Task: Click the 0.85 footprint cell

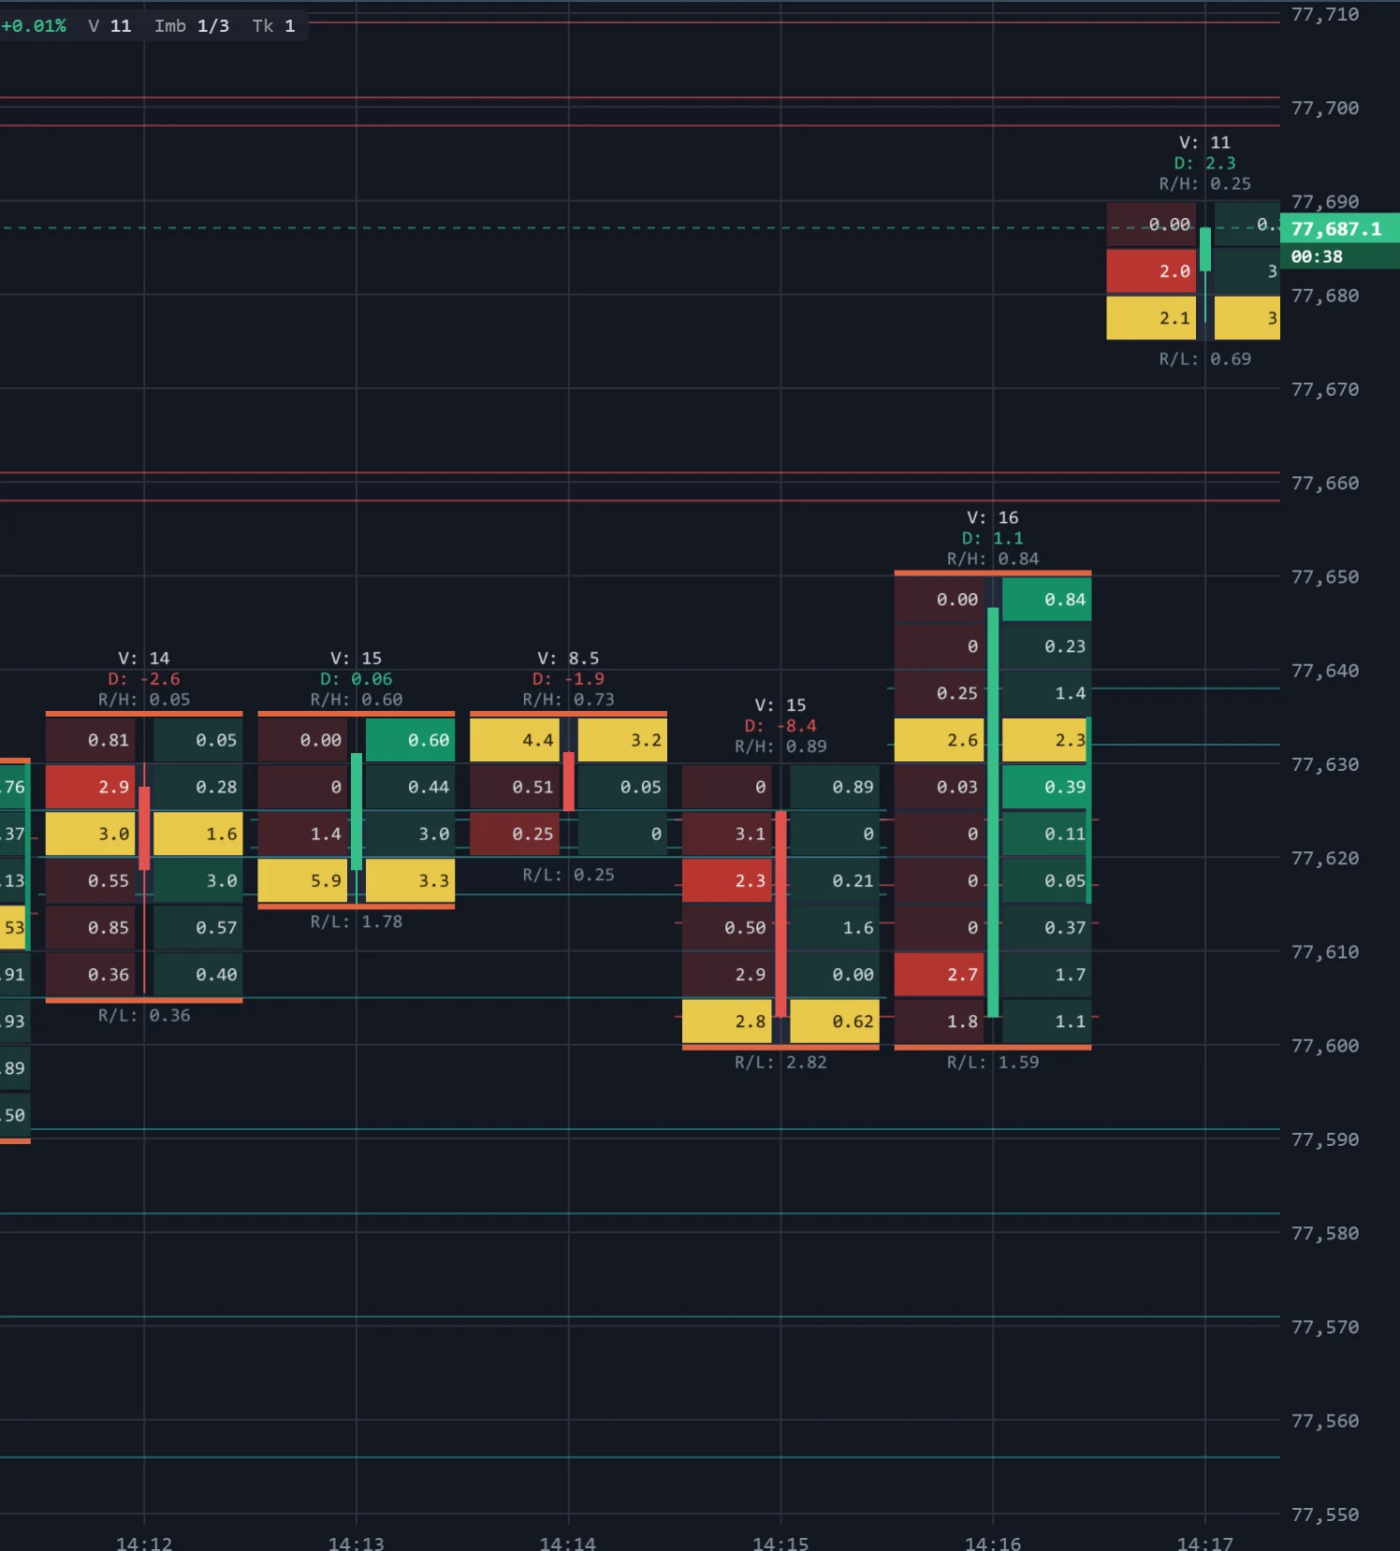Action: click(91, 927)
